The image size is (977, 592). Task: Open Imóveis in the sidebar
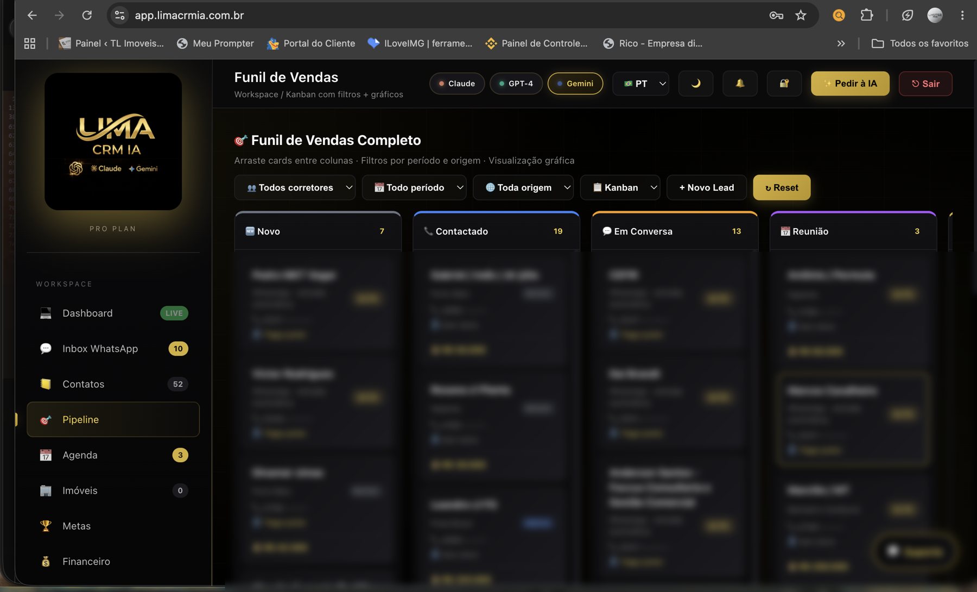(113, 490)
